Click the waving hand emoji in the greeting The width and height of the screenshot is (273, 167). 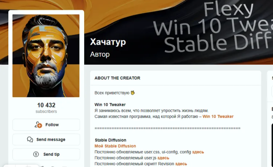[133, 93]
